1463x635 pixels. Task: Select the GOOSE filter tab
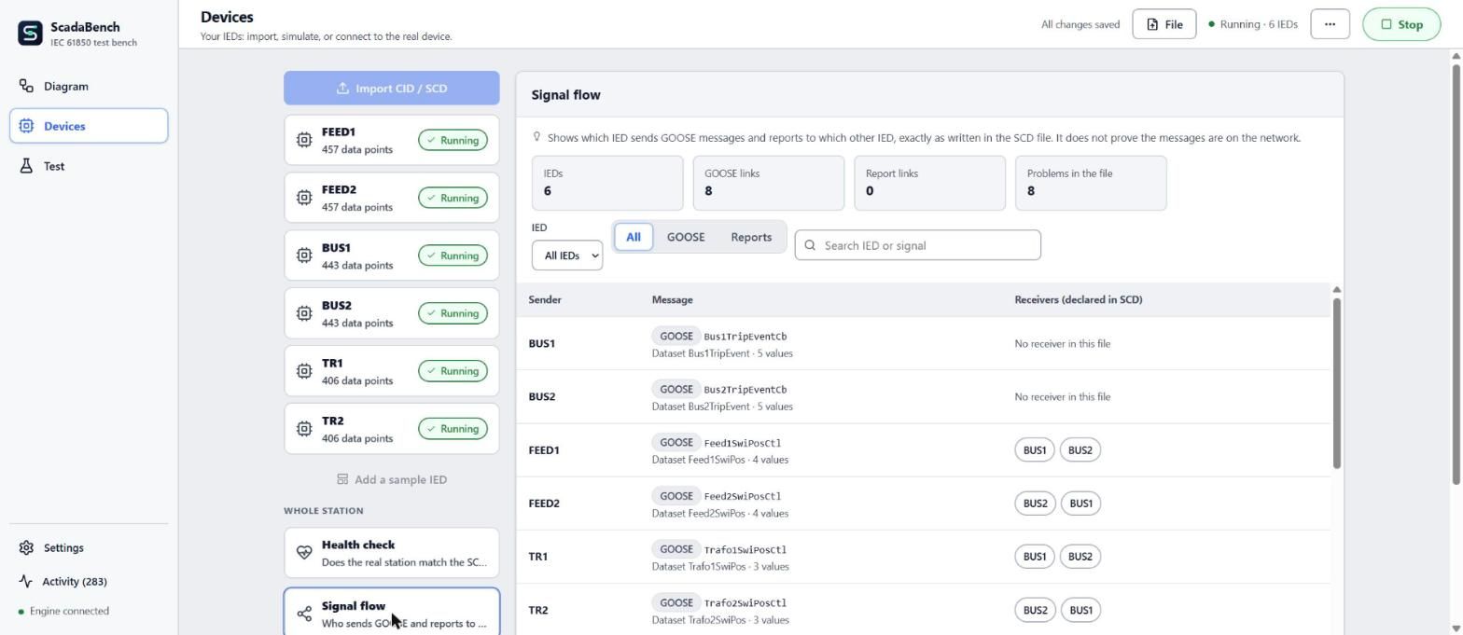click(x=686, y=237)
